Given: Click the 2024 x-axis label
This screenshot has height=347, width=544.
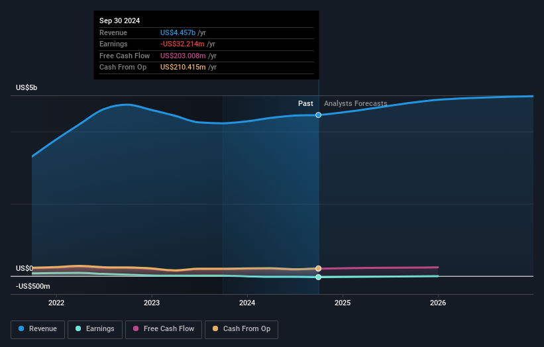Looking at the screenshot, I should coord(247,303).
